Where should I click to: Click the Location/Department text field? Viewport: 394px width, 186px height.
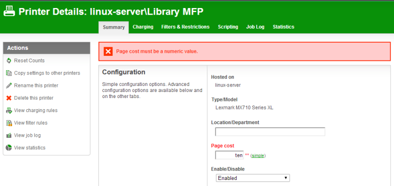270,132
